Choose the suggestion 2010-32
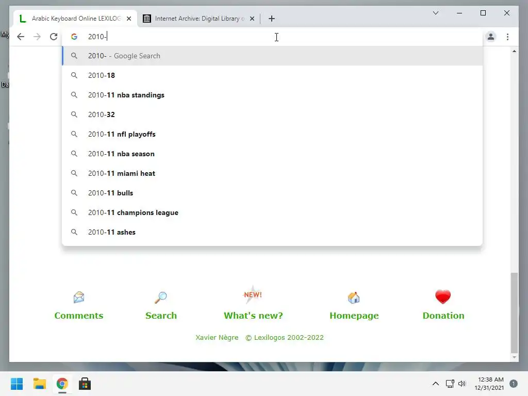528x396 pixels. pos(272,114)
